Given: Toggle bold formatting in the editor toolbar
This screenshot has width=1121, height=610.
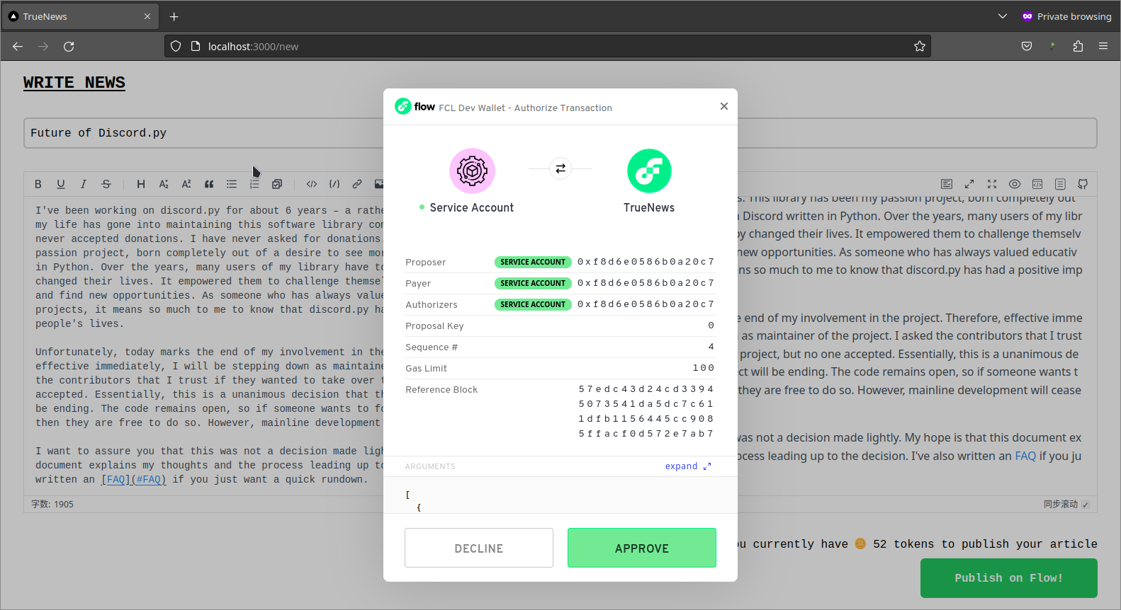Looking at the screenshot, I should (38, 184).
